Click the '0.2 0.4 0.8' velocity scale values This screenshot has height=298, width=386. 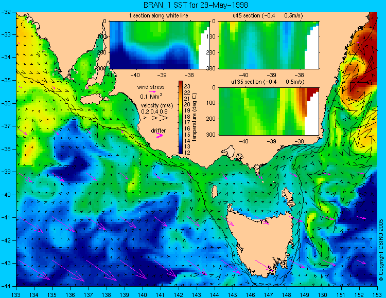[x=154, y=111]
